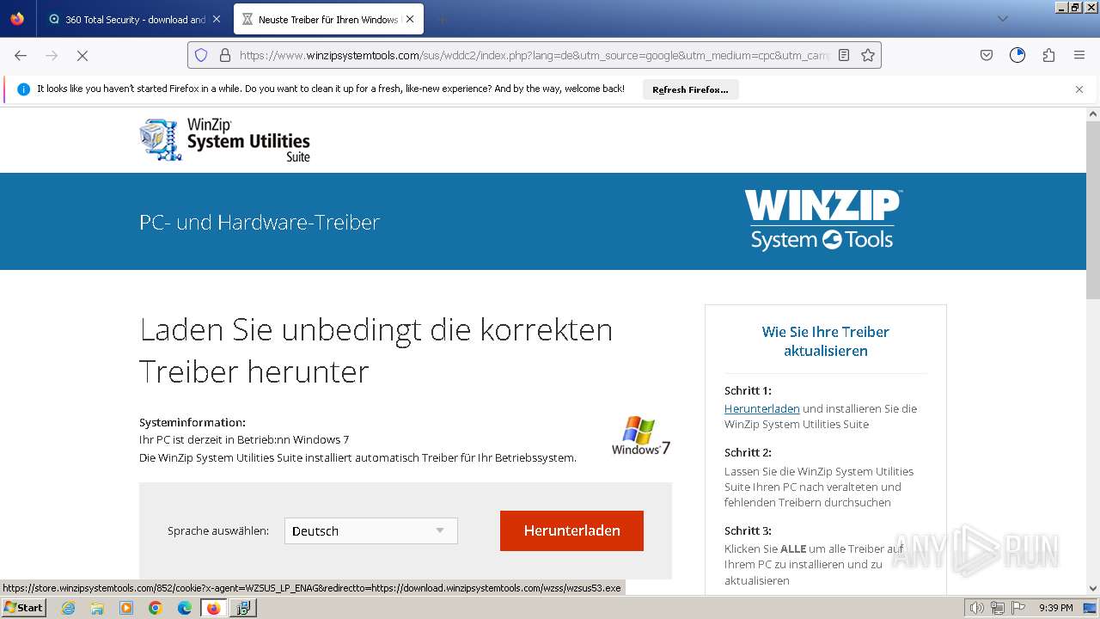The width and height of the screenshot is (1100, 619).
Task: Click the Windows 7 logo image
Action: click(641, 436)
